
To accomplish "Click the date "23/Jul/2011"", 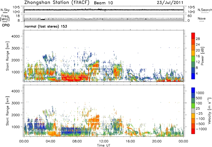I will point(170,3).
